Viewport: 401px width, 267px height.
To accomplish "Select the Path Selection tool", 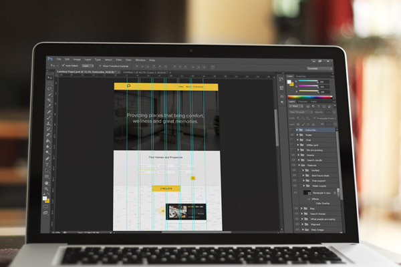I will (47, 170).
